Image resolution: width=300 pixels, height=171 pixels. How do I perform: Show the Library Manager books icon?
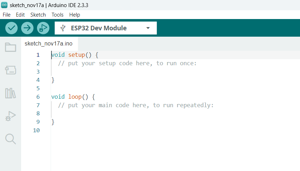point(11,93)
